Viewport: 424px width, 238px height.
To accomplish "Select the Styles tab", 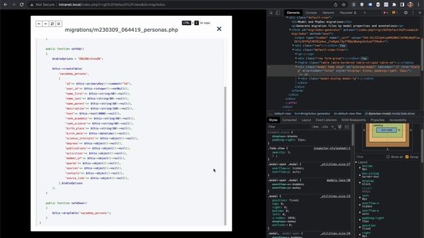I will (273, 120).
